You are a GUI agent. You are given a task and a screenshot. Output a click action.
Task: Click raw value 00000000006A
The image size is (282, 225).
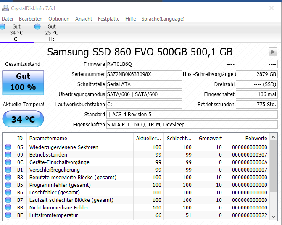[250, 162]
